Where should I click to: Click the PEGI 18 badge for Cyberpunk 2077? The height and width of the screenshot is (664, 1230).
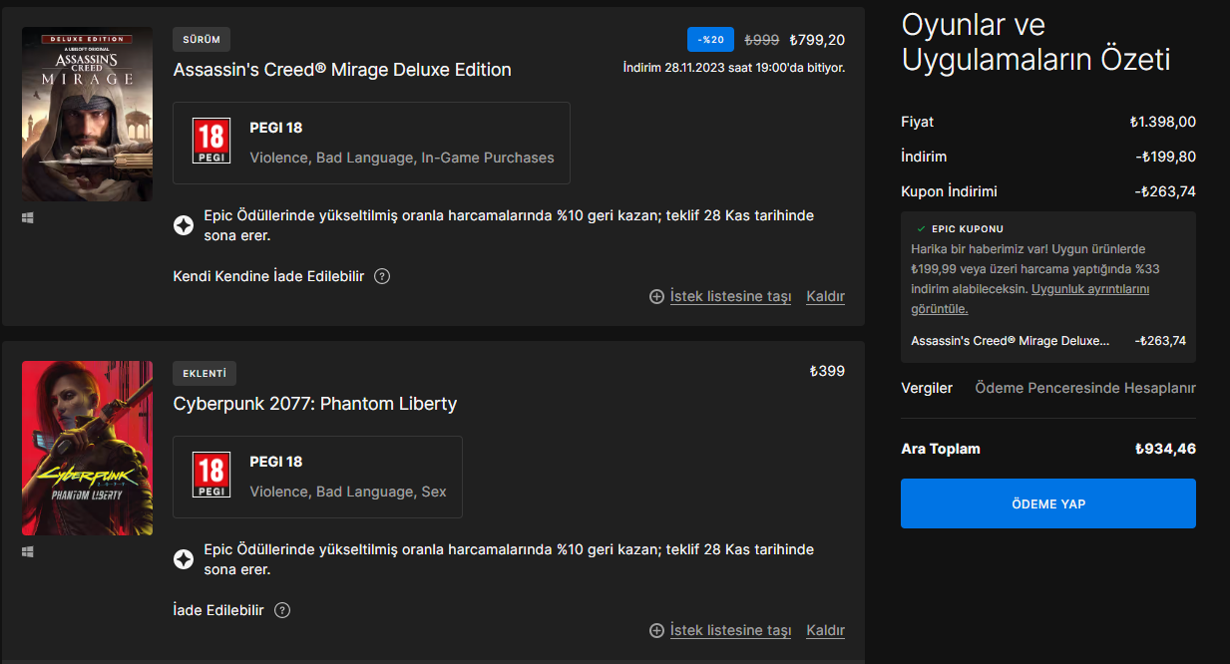tap(211, 476)
